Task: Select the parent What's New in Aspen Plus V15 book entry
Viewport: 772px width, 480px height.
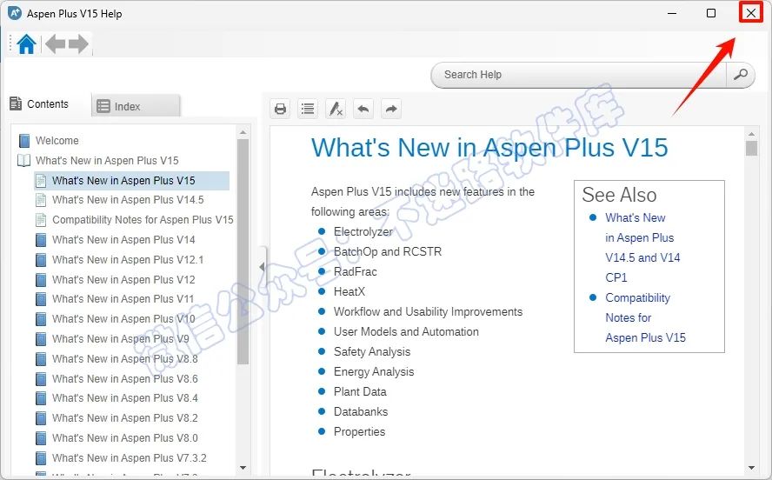Action: (x=107, y=161)
